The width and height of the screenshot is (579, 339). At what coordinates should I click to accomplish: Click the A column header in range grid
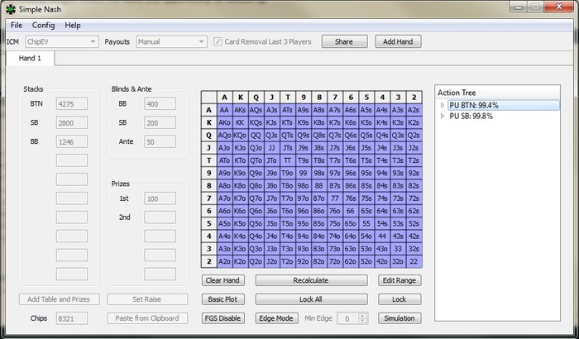224,98
